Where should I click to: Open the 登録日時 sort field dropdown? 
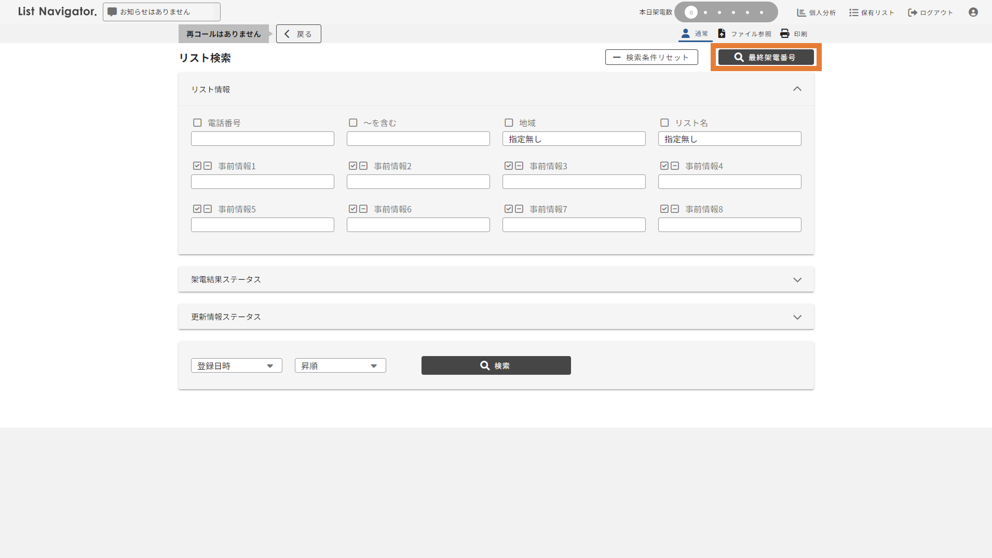pyautogui.click(x=236, y=366)
